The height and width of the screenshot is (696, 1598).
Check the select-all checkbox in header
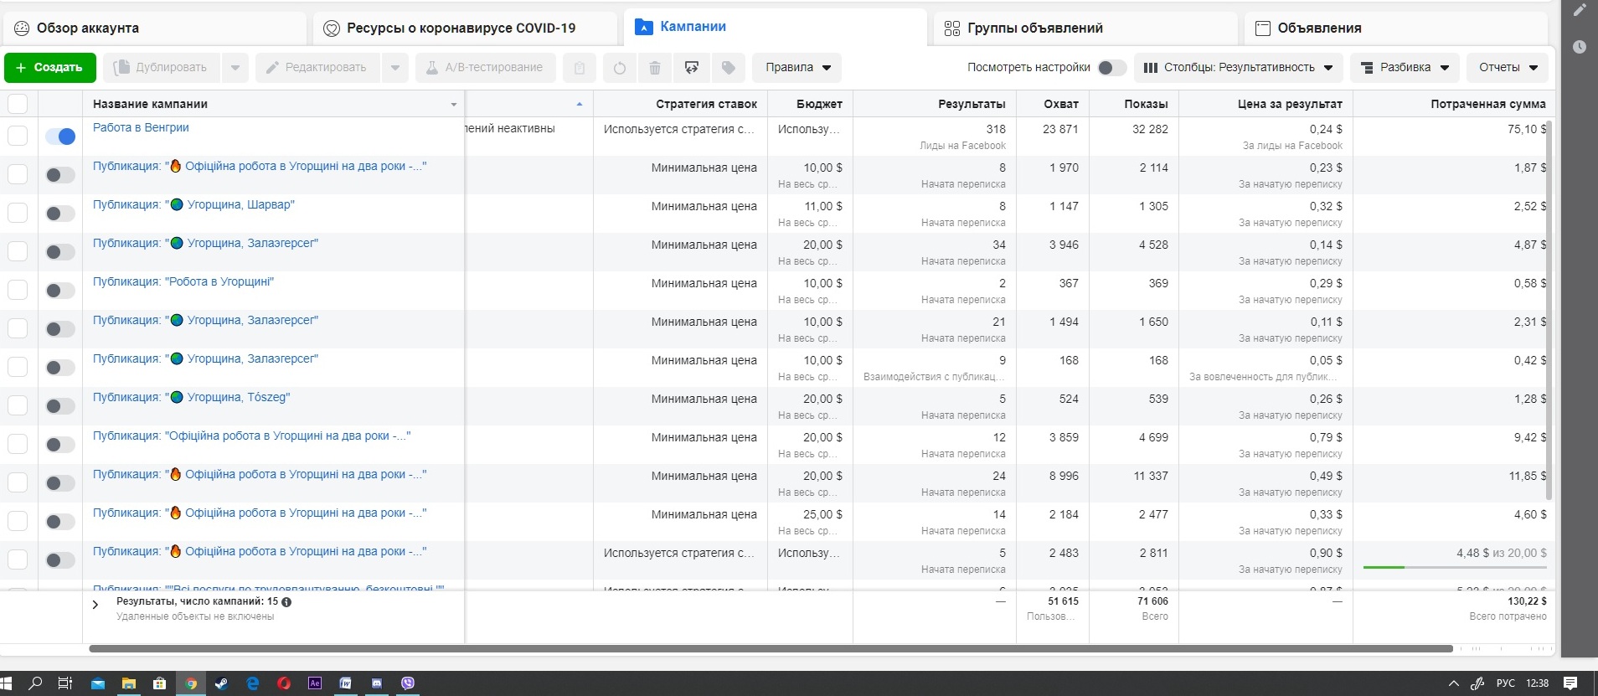click(x=18, y=104)
